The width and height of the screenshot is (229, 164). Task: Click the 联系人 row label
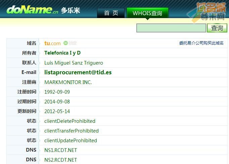pyautogui.click(x=29, y=63)
